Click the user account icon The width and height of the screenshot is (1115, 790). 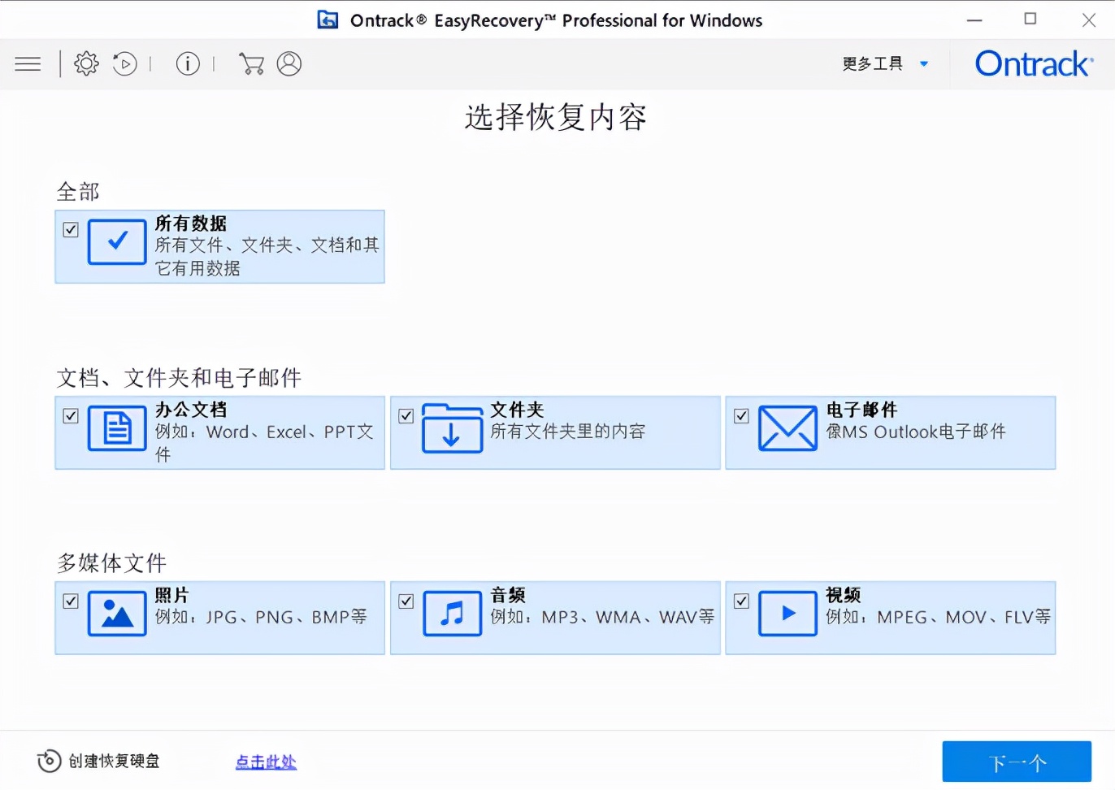point(290,63)
